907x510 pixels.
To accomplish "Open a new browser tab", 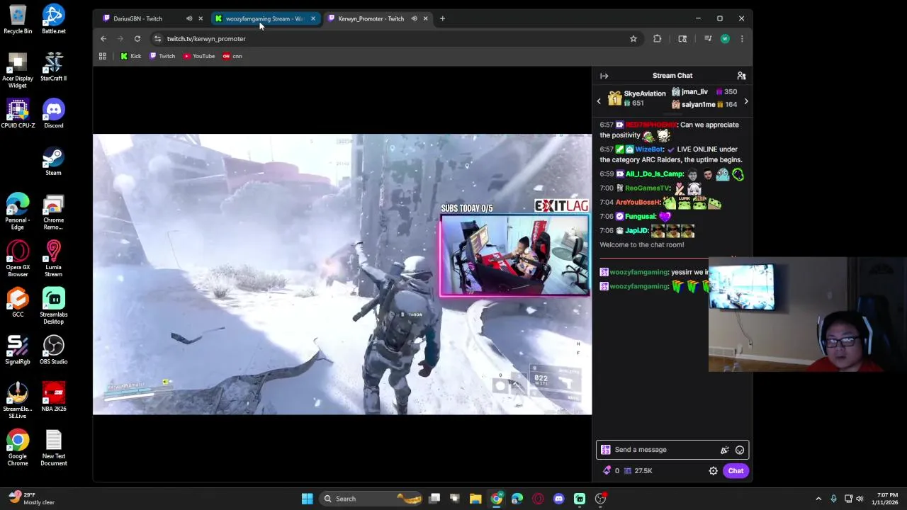I will (442, 19).
